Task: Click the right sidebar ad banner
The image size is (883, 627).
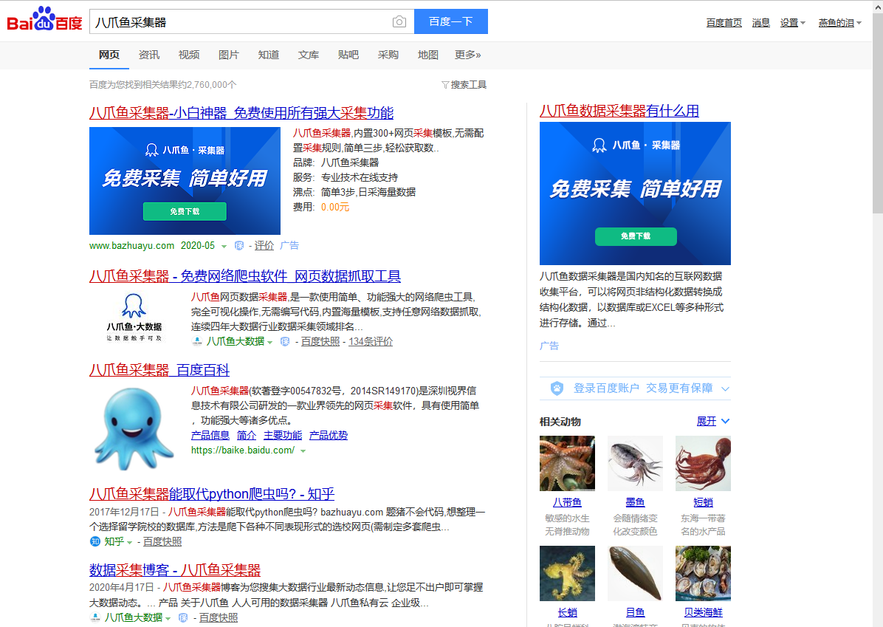Action: [635, 193]
